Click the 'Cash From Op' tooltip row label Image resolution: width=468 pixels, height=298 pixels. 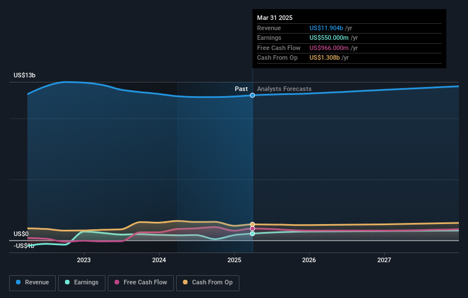277,58
